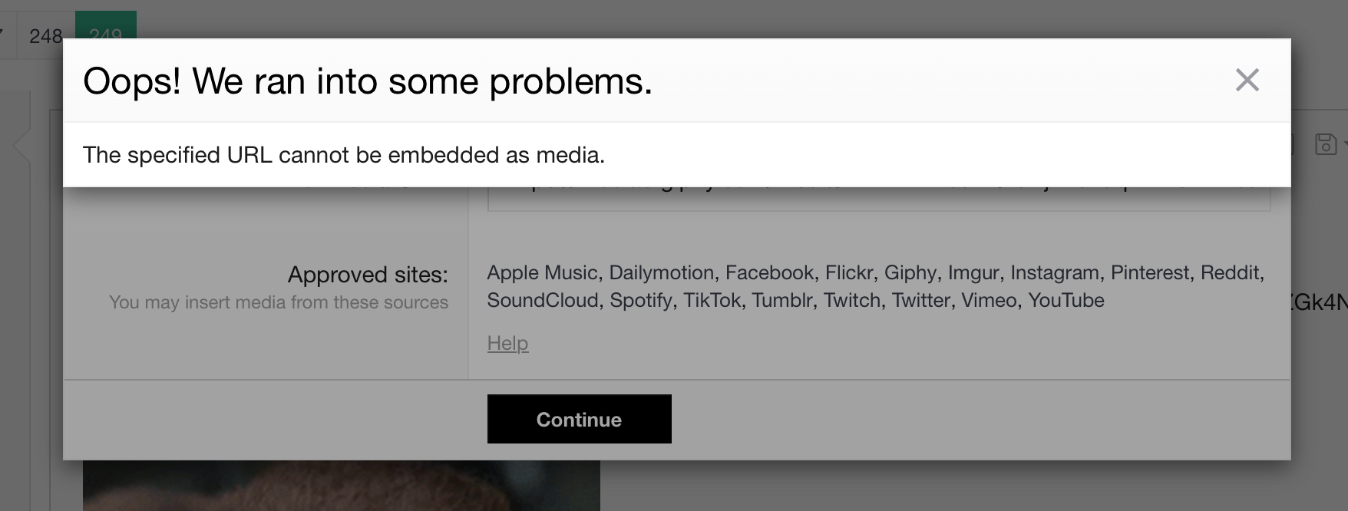The height and width of the screenshot is (511, 1348).
Task: Open the Help link under approved sites
Action: coord(507,343)
